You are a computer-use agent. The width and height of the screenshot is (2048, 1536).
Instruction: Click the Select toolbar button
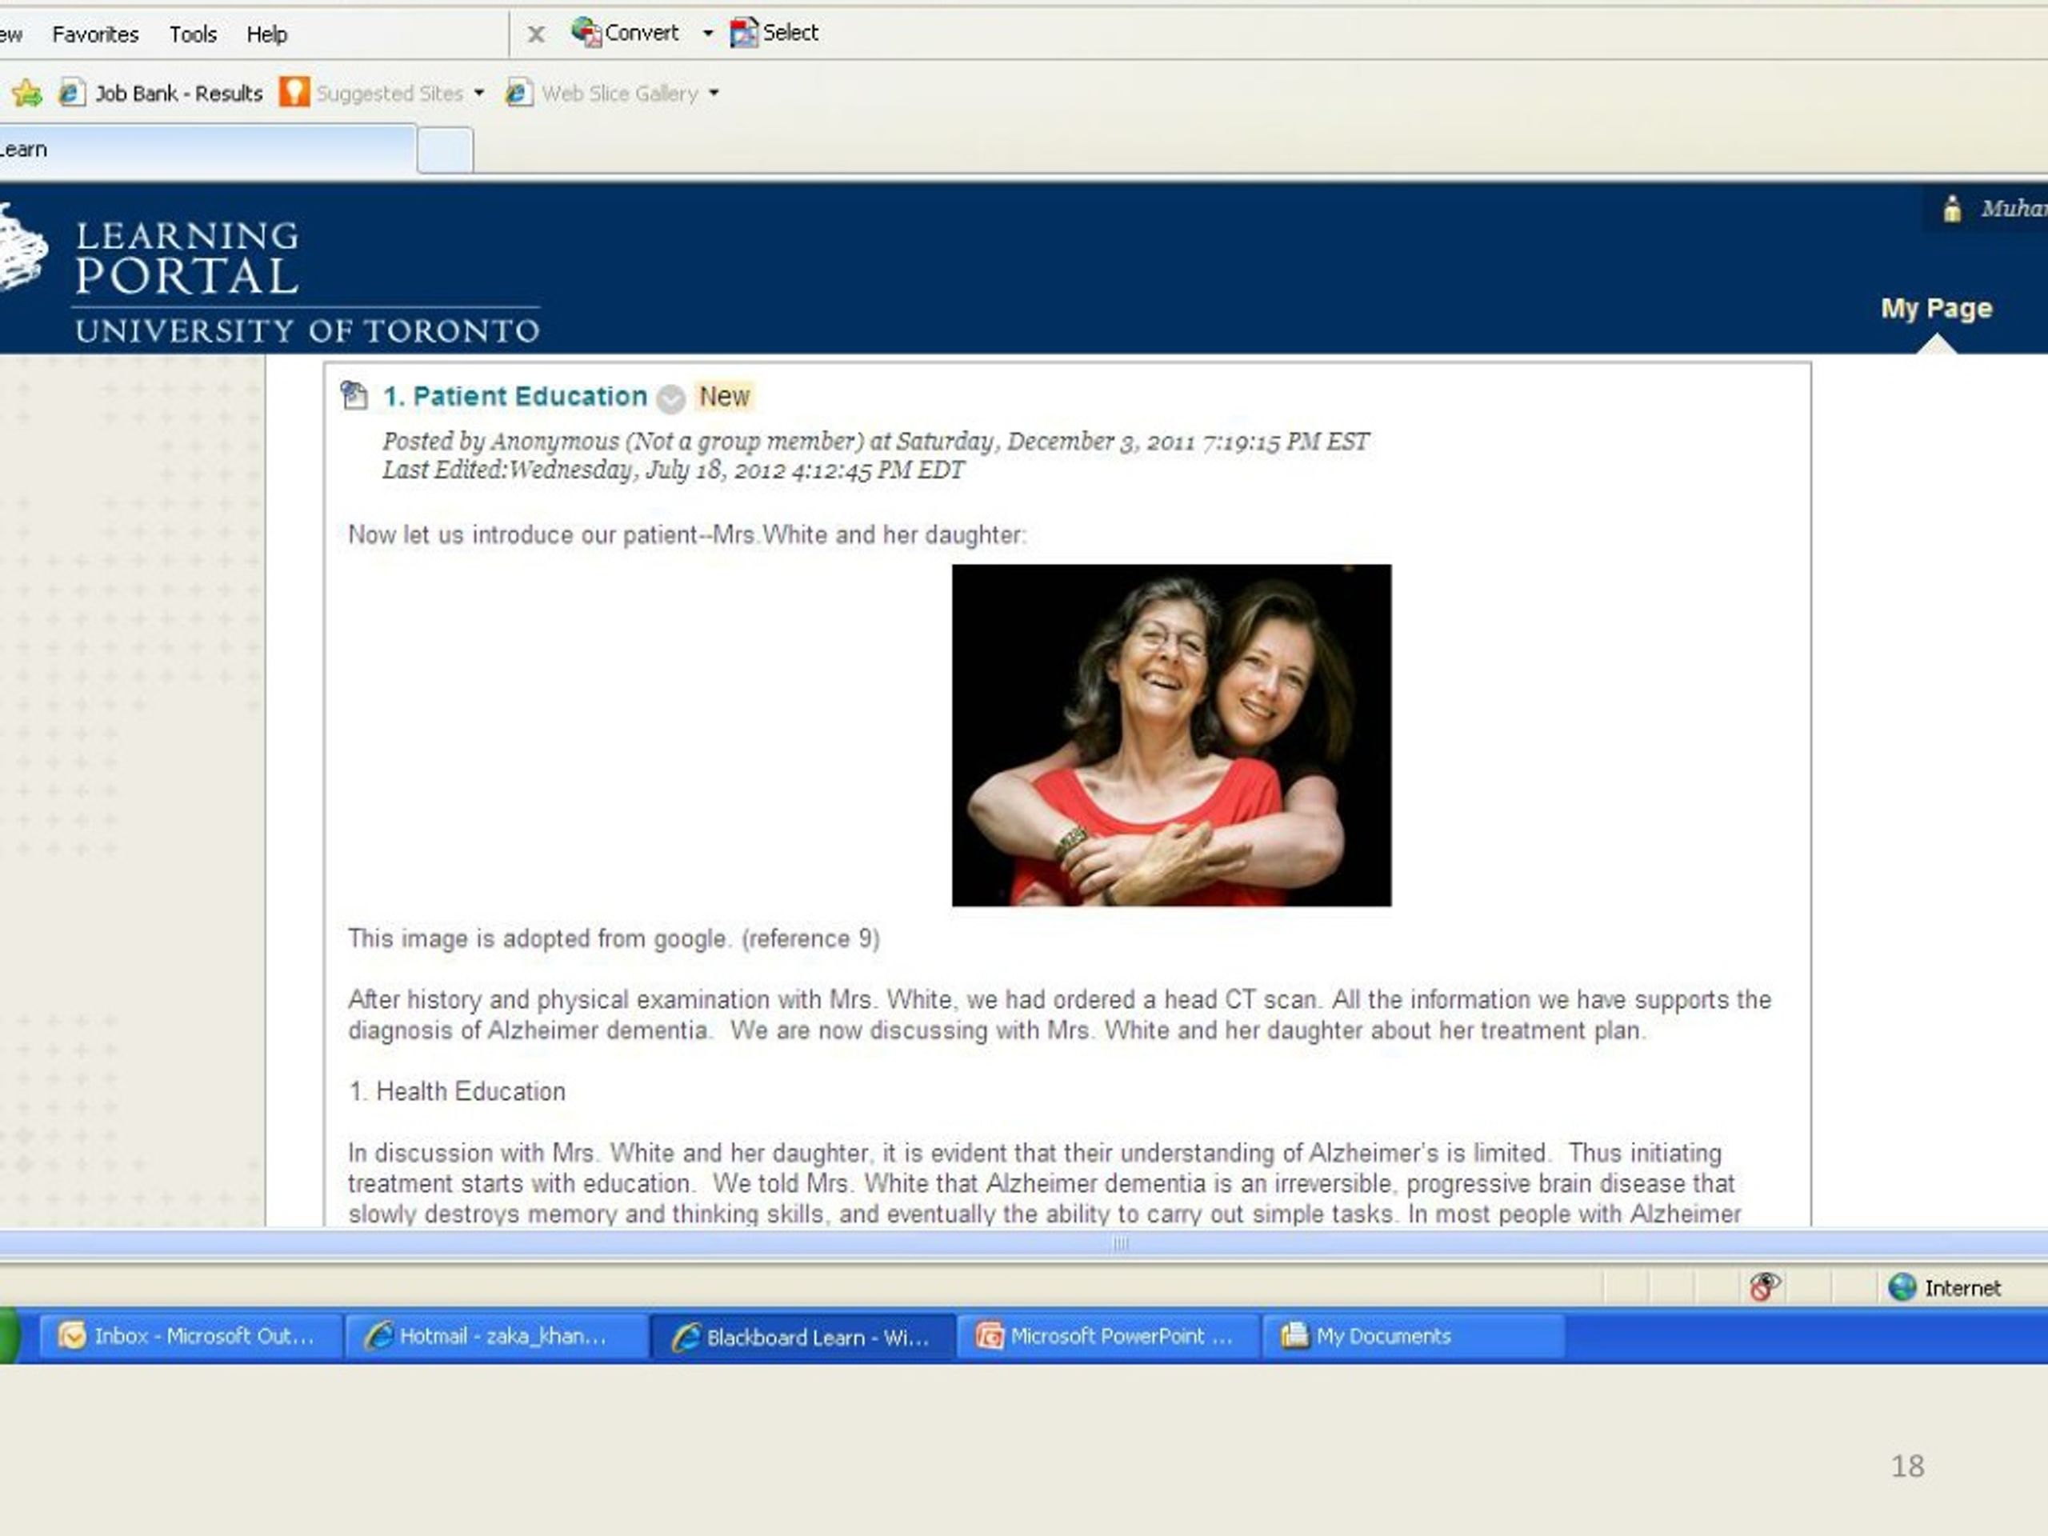coord(774,33)
